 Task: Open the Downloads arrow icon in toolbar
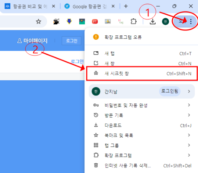152,21
